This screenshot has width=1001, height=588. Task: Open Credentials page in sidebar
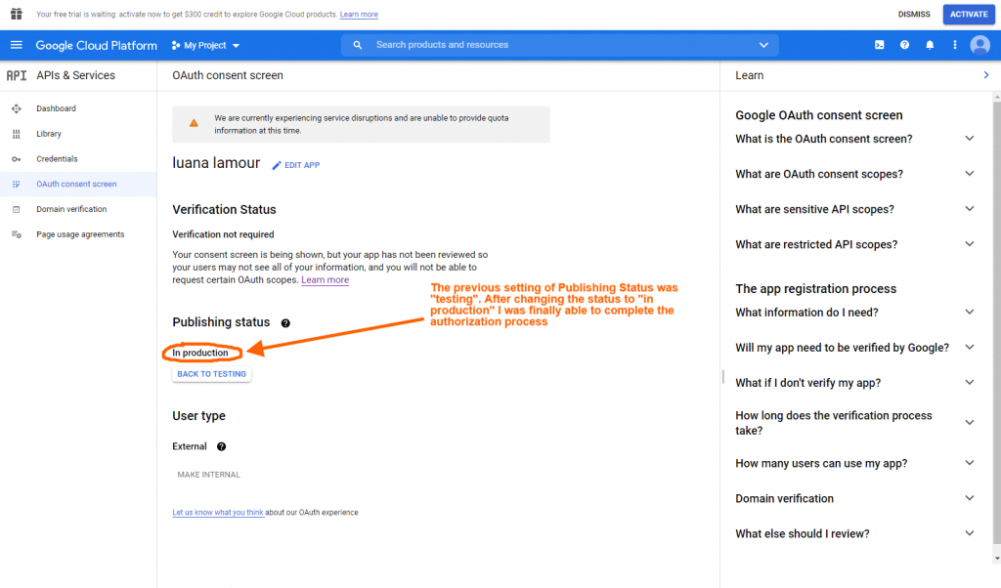click(x=78, y=159)
